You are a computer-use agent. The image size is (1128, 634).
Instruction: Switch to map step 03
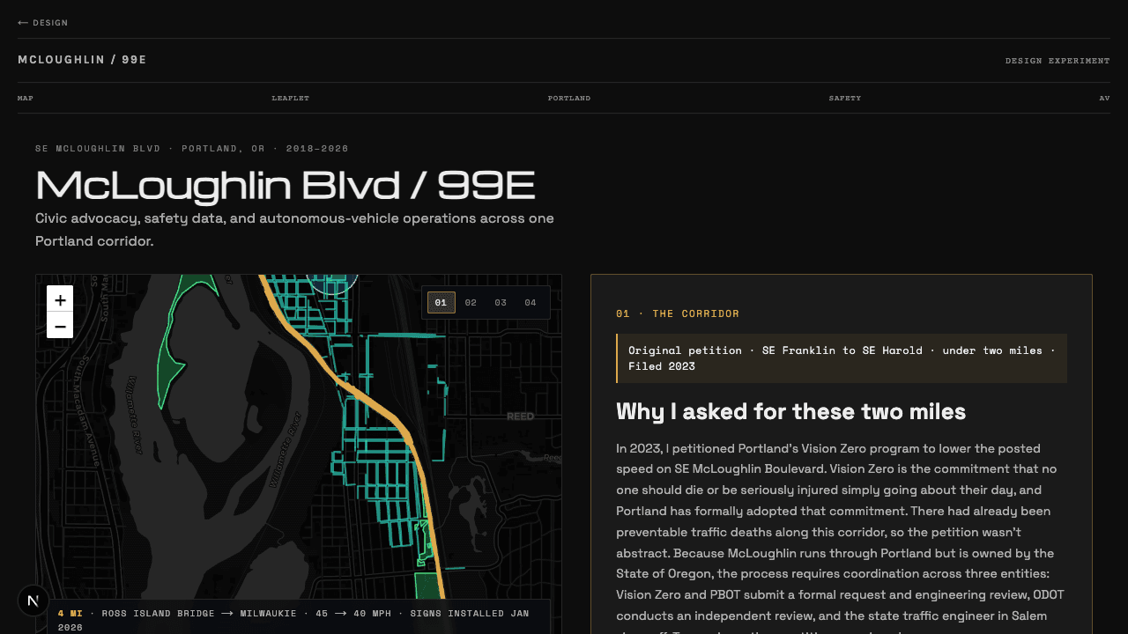501,303
